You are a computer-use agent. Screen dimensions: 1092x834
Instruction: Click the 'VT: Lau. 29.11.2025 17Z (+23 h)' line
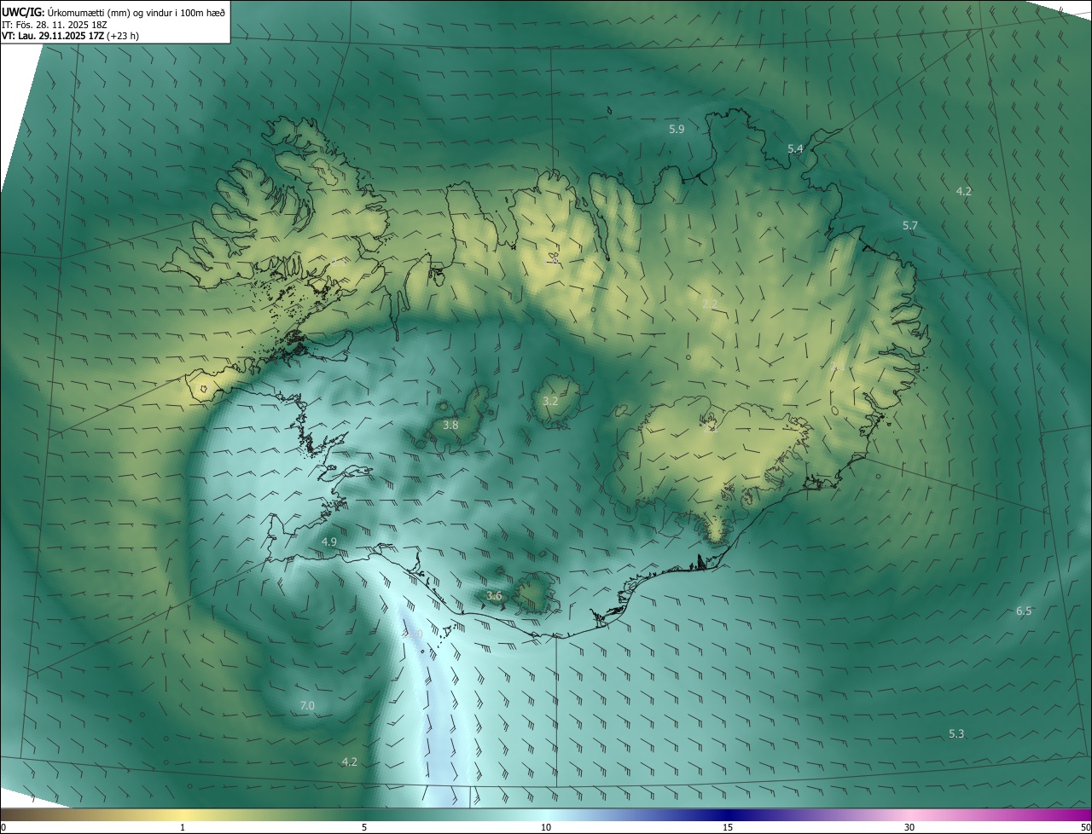coord(71,36)
